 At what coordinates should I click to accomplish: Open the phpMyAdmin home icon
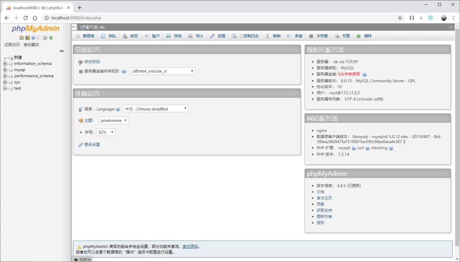(x=21, y=37)
